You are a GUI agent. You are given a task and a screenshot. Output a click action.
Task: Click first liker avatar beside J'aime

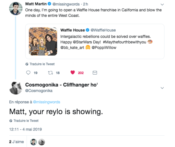point(33,142)
